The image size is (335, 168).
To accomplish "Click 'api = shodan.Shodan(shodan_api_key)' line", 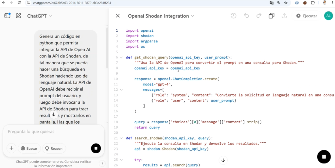I will tap(171, 149).
